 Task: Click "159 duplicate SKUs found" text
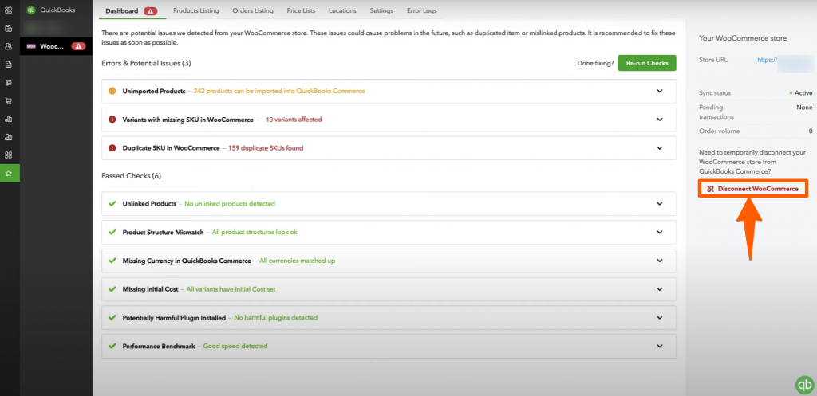[x=266, y=147]
